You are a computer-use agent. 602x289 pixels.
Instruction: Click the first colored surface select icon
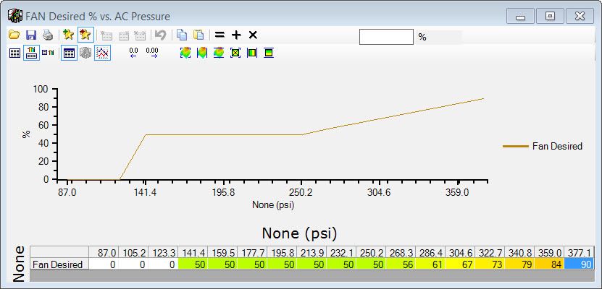(185, 53)
